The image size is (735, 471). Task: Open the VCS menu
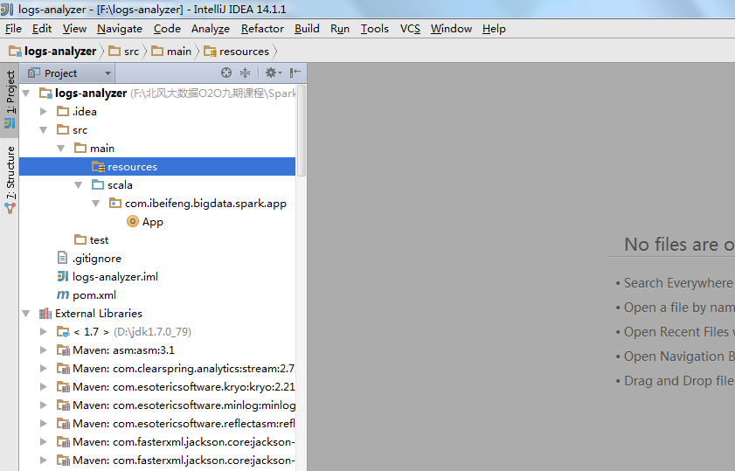point(410,29)
